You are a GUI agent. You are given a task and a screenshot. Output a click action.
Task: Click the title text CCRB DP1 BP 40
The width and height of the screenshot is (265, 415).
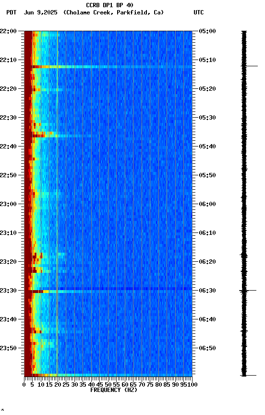[109, 5]
